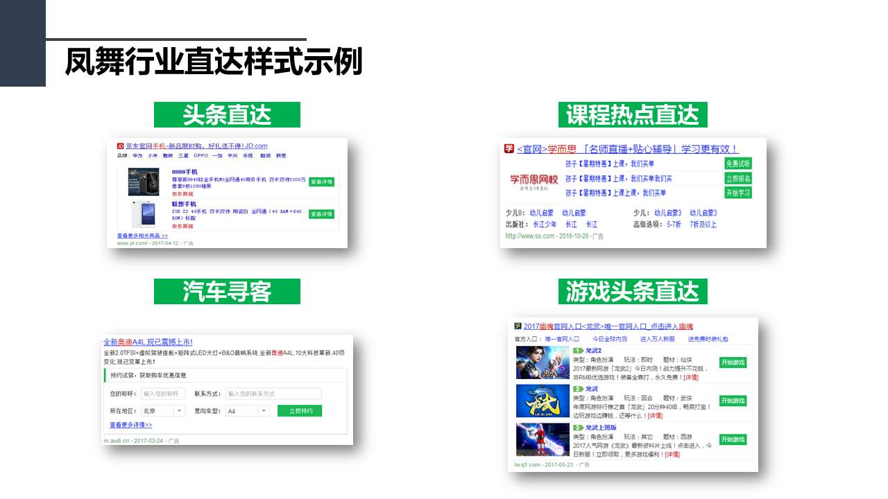888x499 pixels.
Task: Open the 查看更多相关商品 link
Action: point(142,236)
